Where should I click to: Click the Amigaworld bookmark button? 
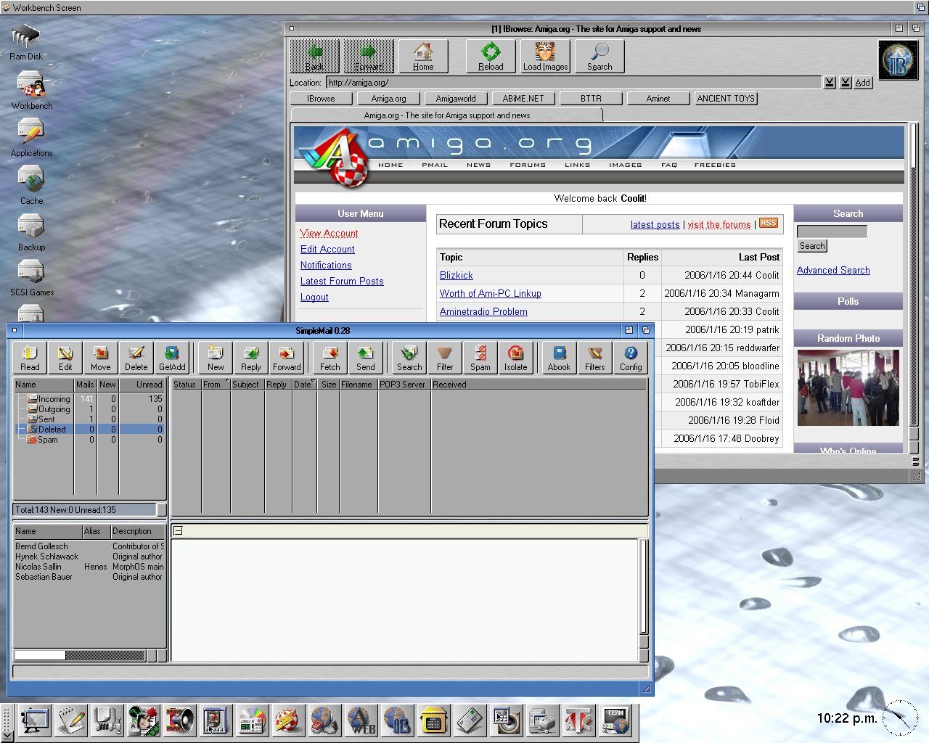(456, 99)
